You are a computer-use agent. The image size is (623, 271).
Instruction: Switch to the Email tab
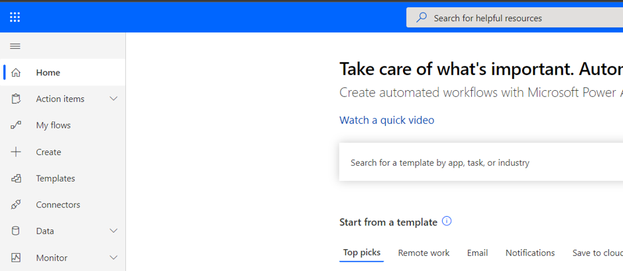point(477,253)
